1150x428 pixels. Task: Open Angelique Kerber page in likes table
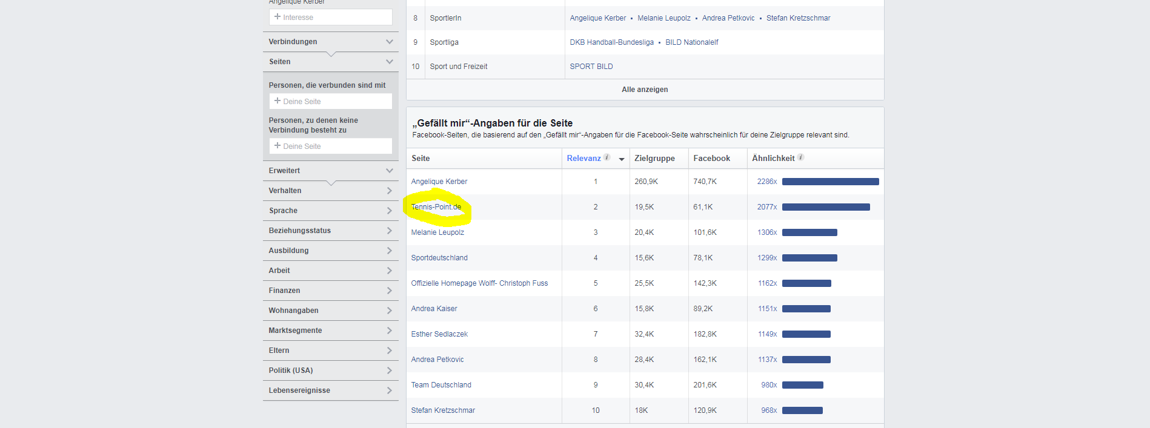point(439,182)
